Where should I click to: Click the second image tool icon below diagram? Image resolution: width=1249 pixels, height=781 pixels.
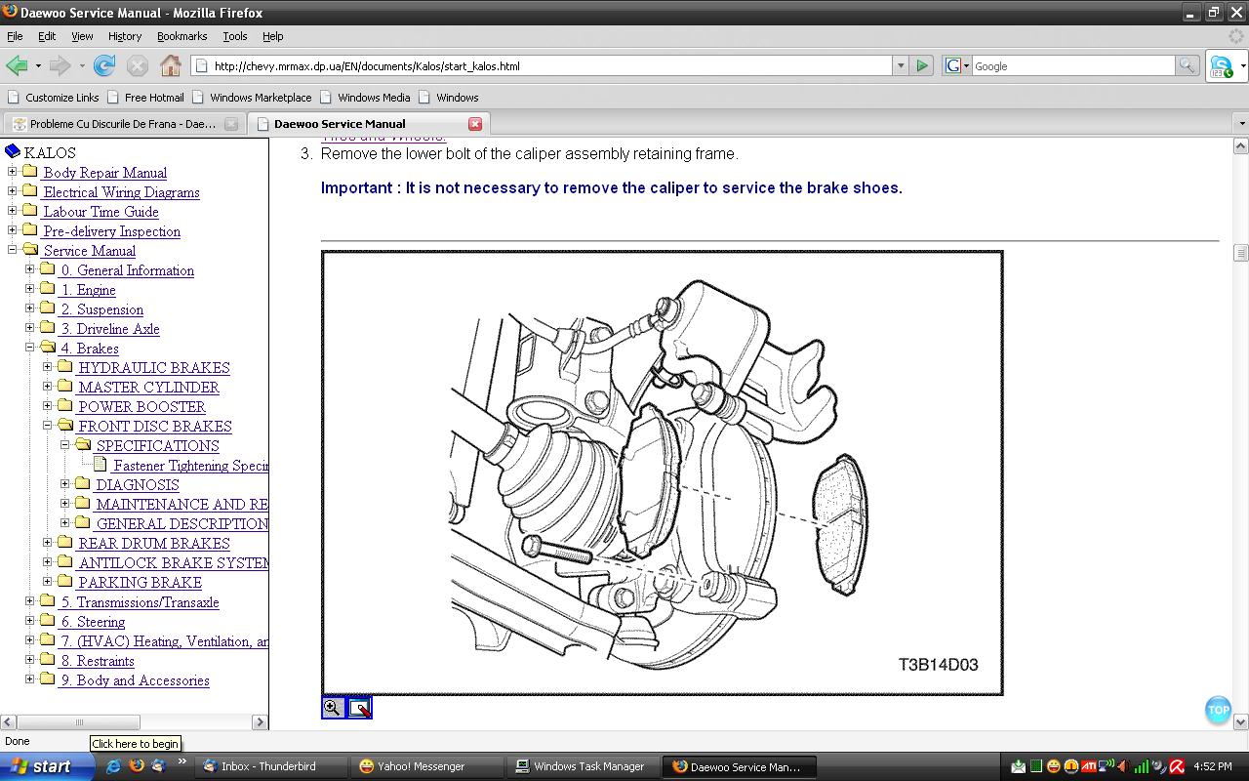click(360, 708)
